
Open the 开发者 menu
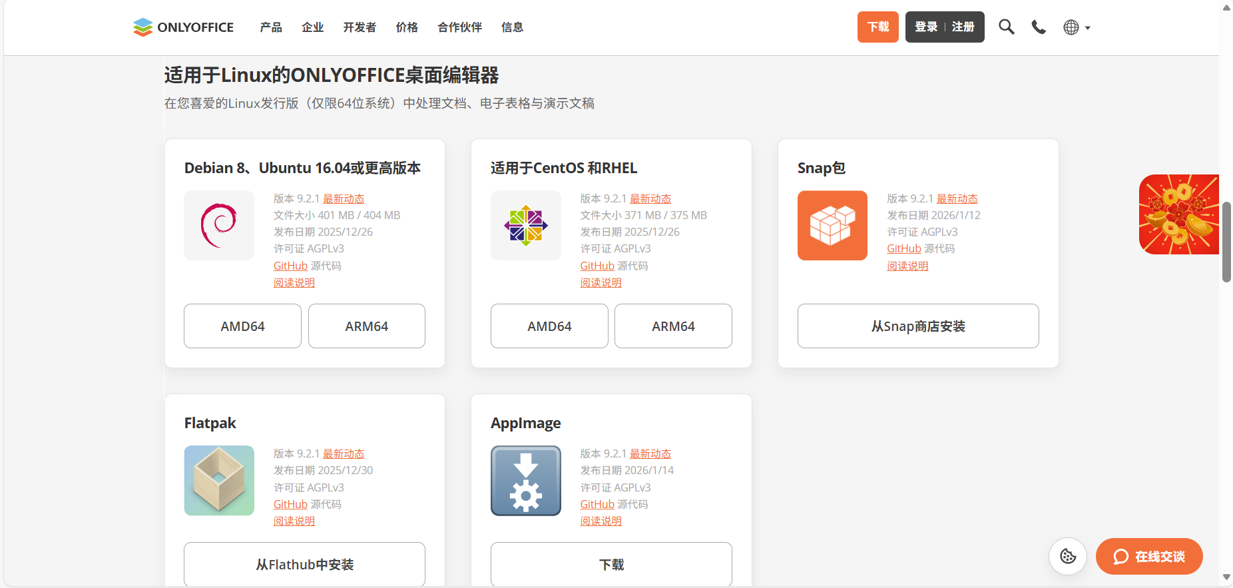(x=360, y=27)
